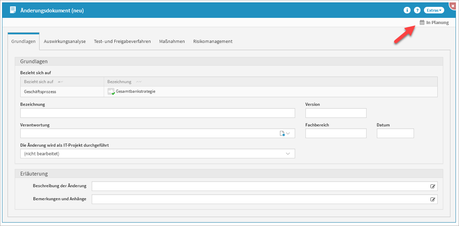Click the In Planung status label
459x226 pixels.
click(437, 23)
